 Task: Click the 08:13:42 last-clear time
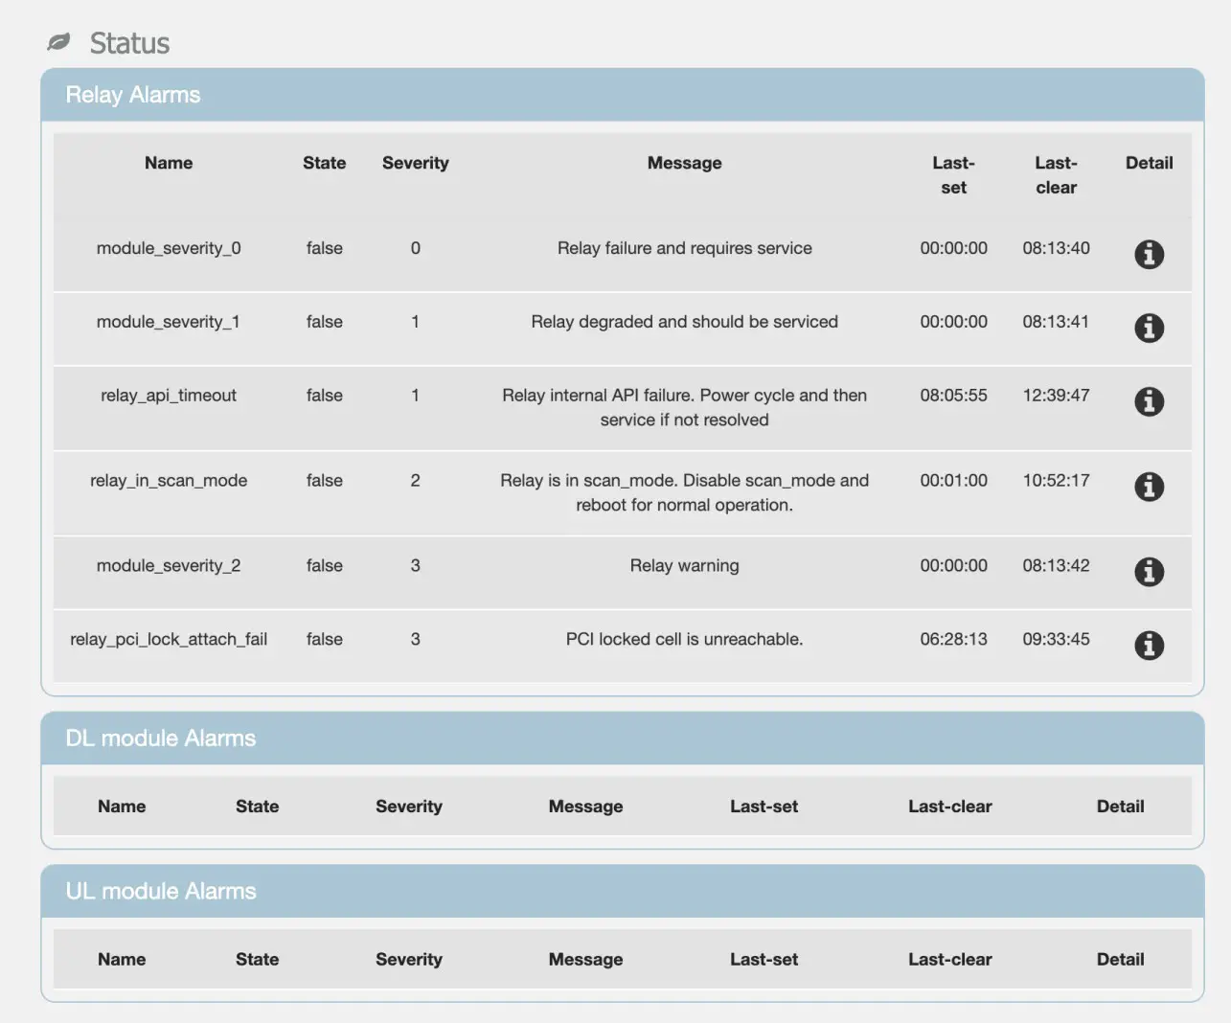click(1057, 566)
